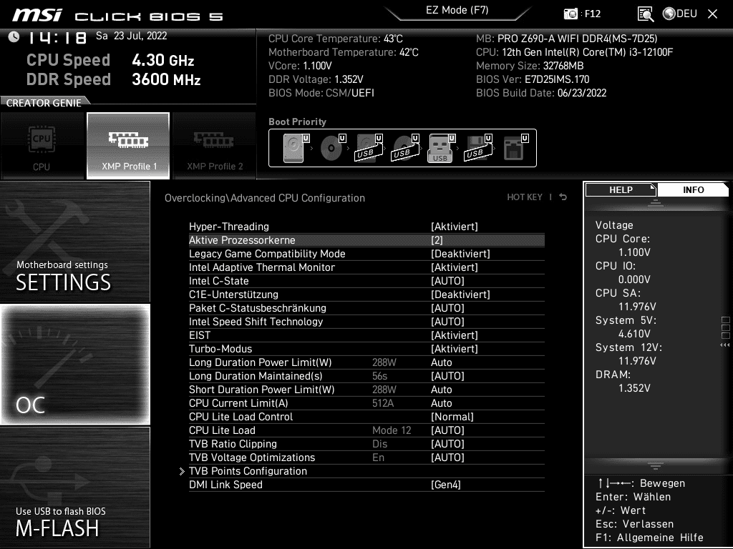
Task: Change language via the DEU globe icon
Action: 680,14
